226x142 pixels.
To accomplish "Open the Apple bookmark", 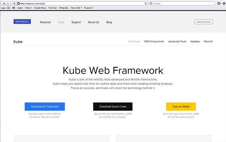I will tap(20, 8).
